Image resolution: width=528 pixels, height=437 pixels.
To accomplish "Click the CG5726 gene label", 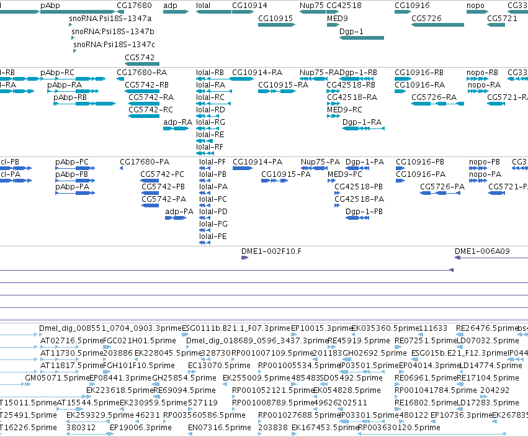I will [426, 19].
